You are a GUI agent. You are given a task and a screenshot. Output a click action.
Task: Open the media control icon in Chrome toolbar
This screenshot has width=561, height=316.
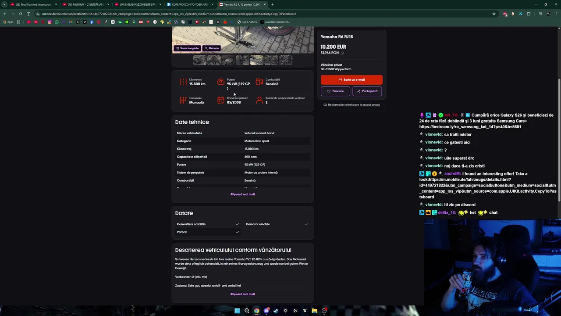(x=540, y=14)
